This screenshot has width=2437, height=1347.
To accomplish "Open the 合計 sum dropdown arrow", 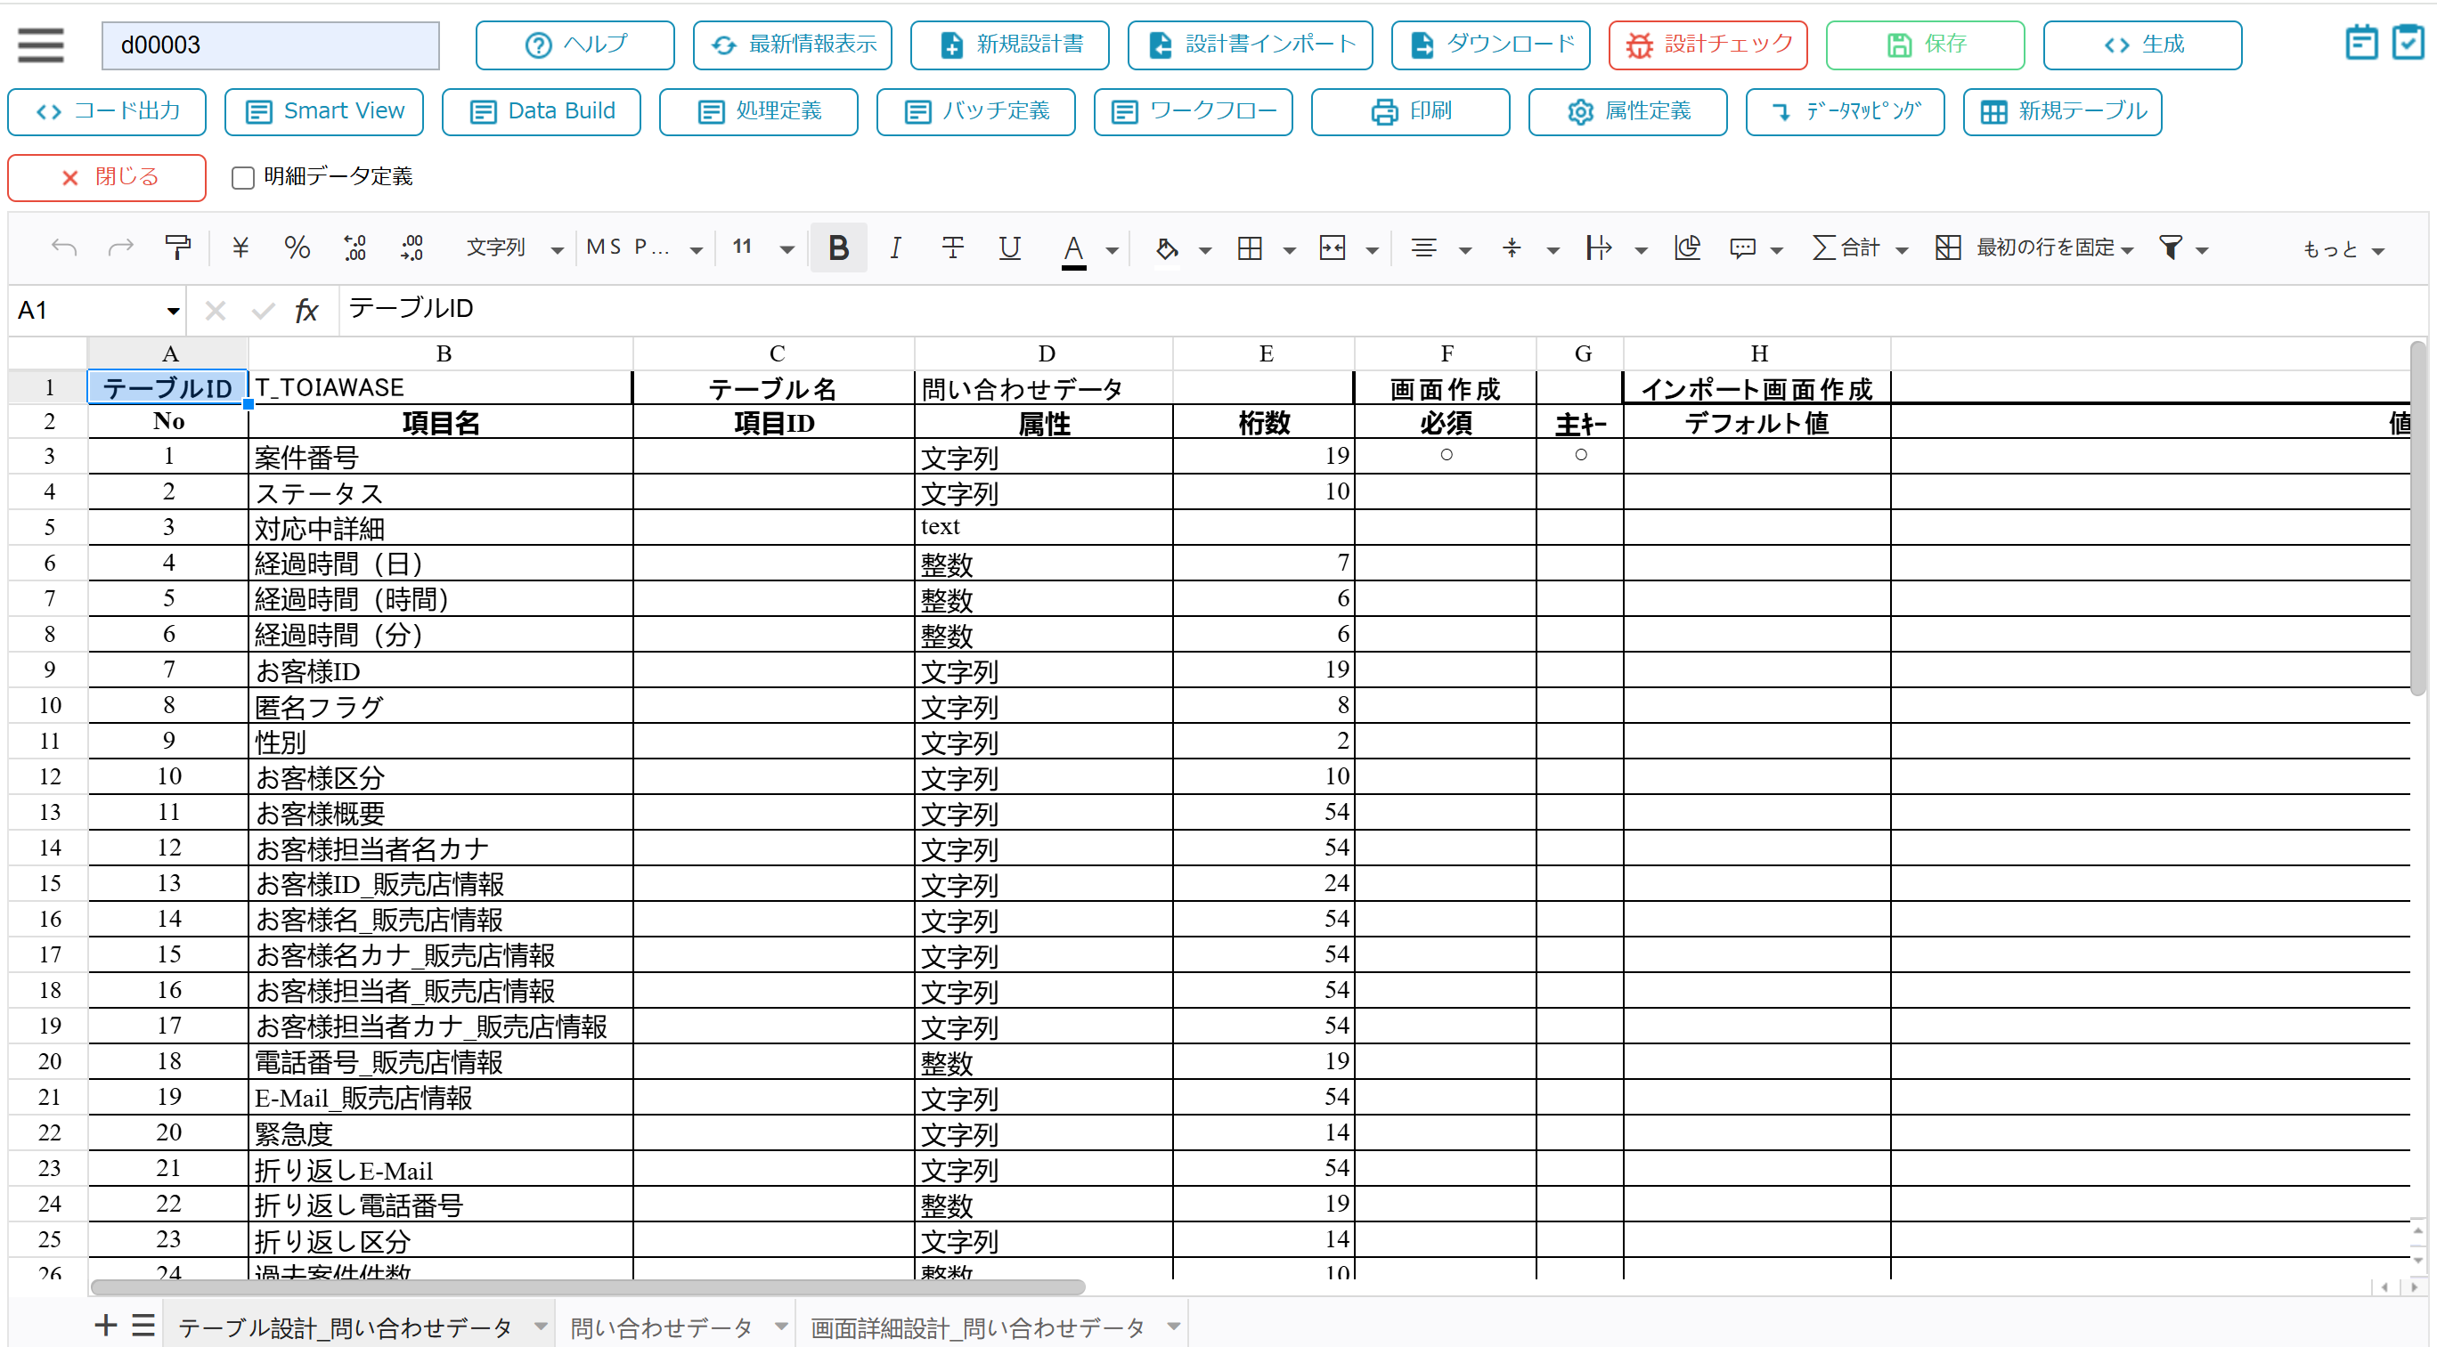I will [x=1902, y=250].
